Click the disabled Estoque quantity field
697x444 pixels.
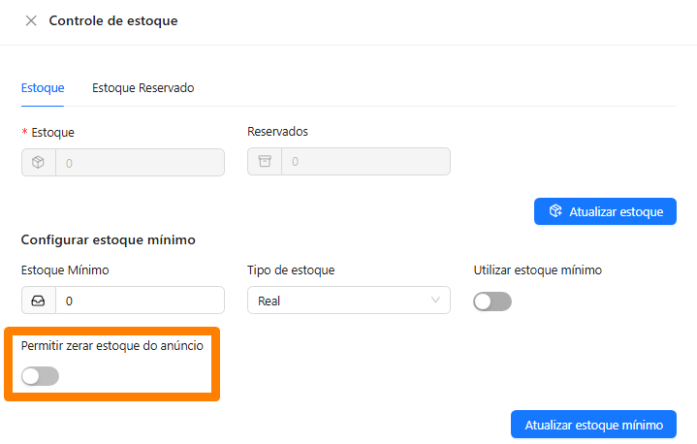click(140, 163)
